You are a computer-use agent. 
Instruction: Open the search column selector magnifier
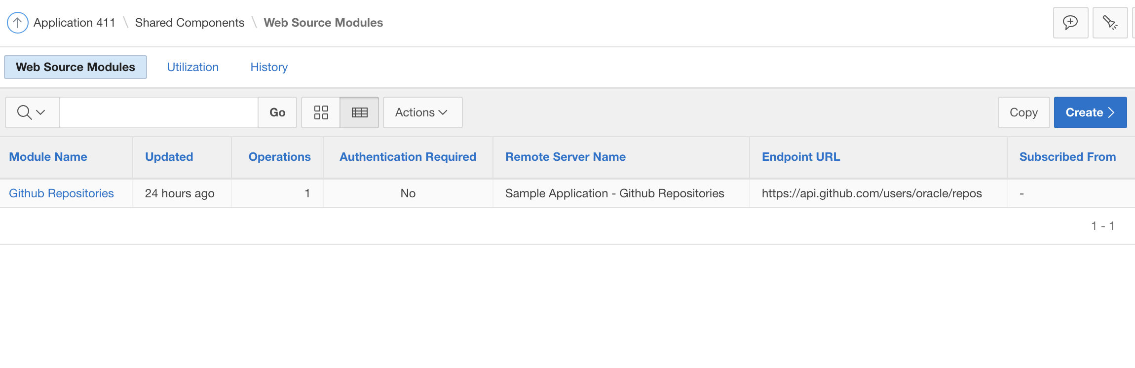coord(32,112)
